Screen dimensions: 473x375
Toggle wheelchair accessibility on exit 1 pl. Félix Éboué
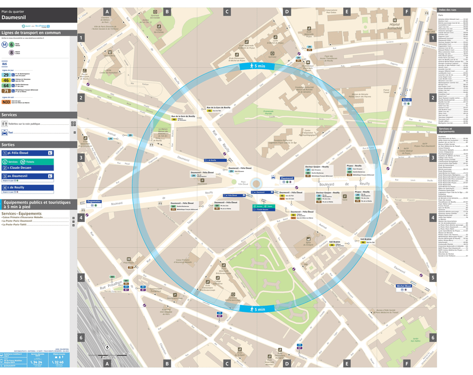(50, 153)
